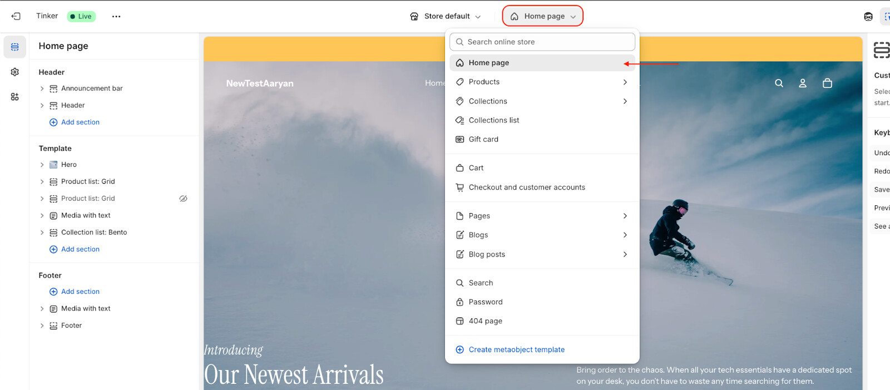The height and width of the screenshot is (390, 890).
Task: Select Media with text in Template group
Action: 86,215
